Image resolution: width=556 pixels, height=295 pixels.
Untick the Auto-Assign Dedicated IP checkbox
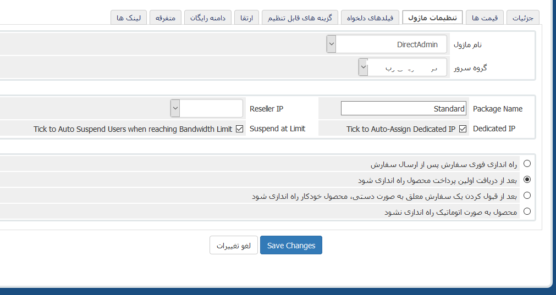click(x=463, y=129)
